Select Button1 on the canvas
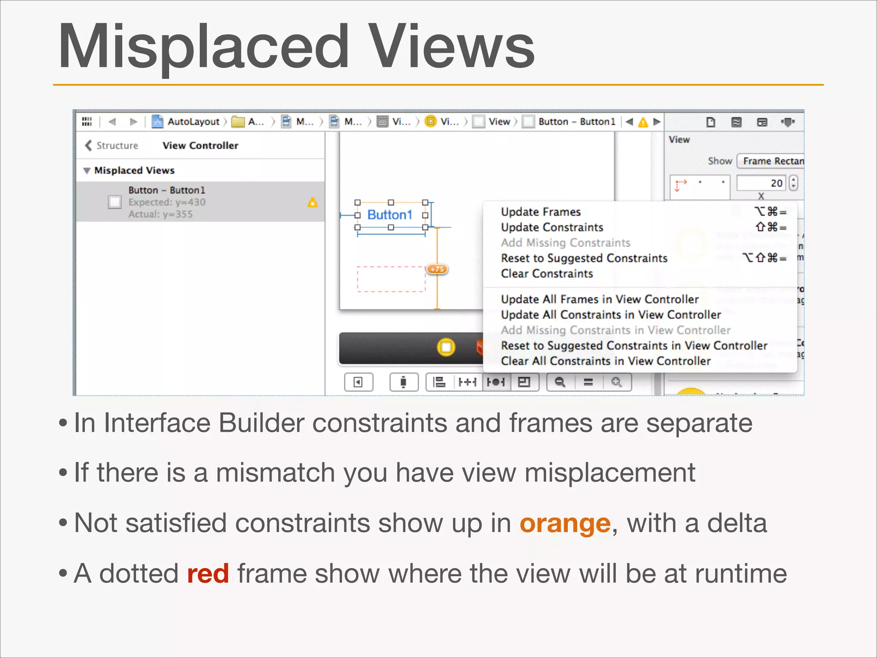The width and height of the screenshot is (877, 658). pos(391,215)
